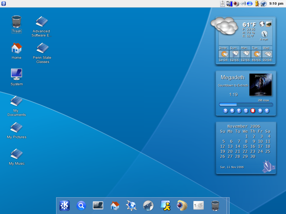The image size is (286, 214).
Task: Click the November 2006 calendar header
Action: coord(244,126)
